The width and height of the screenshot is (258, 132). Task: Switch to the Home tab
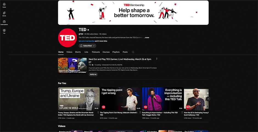click(61, 52)
